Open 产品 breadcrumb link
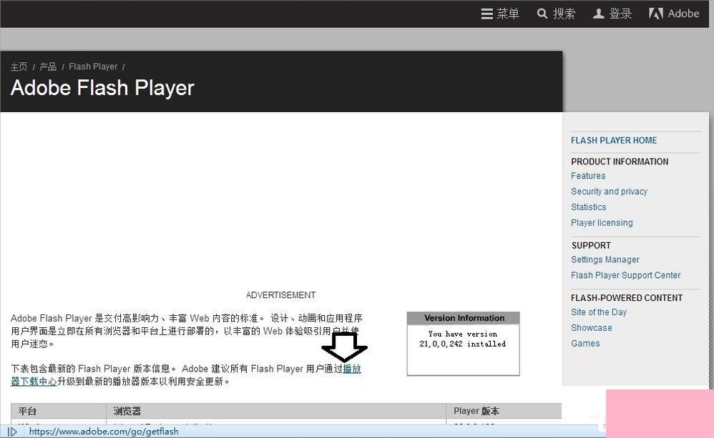The image size is (714, 438). (x=48, y=67)
